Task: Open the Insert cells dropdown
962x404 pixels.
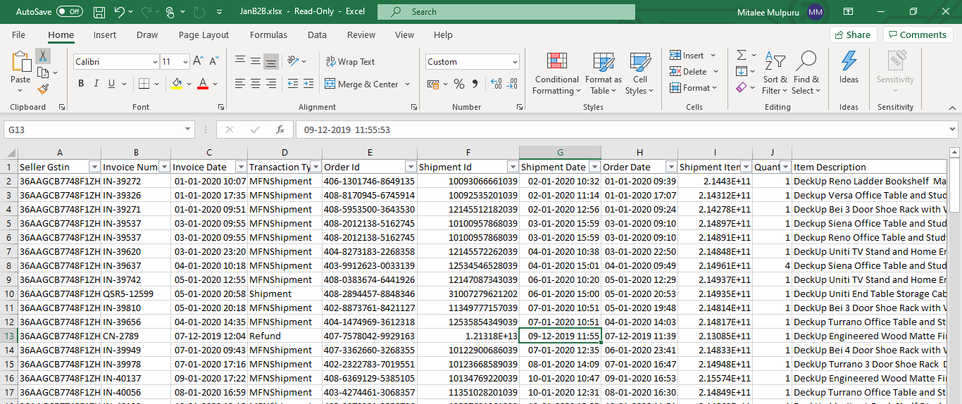Action: click(x=713, y=55)
